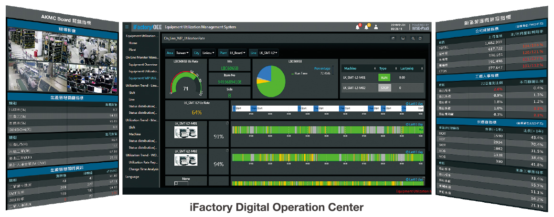Open the user account icon
This screenshot has height=217, width=554.
click(376, 27)
